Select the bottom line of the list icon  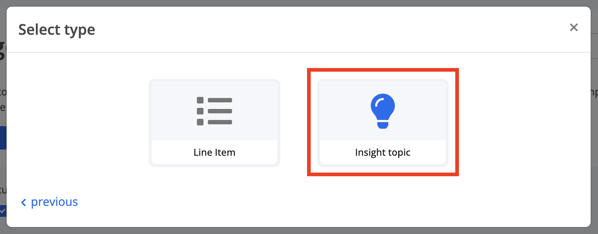220,122
